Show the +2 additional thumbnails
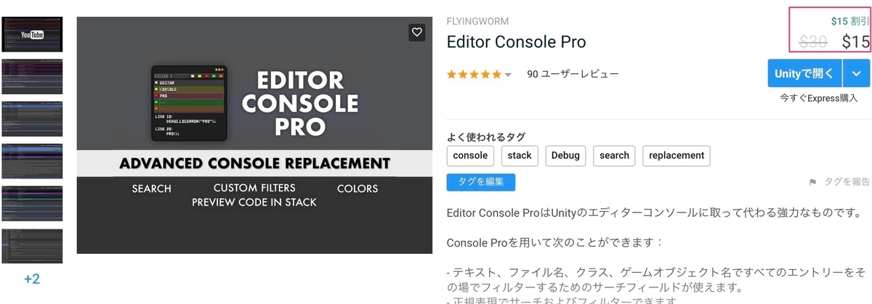The width and height of the screenshot is (872, 304). pyautogui.click(x=32, y=279)
